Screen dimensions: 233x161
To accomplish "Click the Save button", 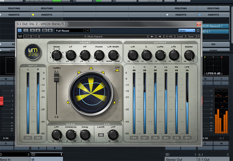I will (x=191, y=37).
